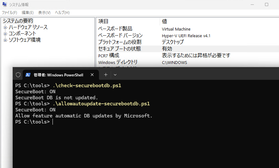Open the ファイル(F) menu
Viewport: 279px width, 168px height.
(10, 13)
